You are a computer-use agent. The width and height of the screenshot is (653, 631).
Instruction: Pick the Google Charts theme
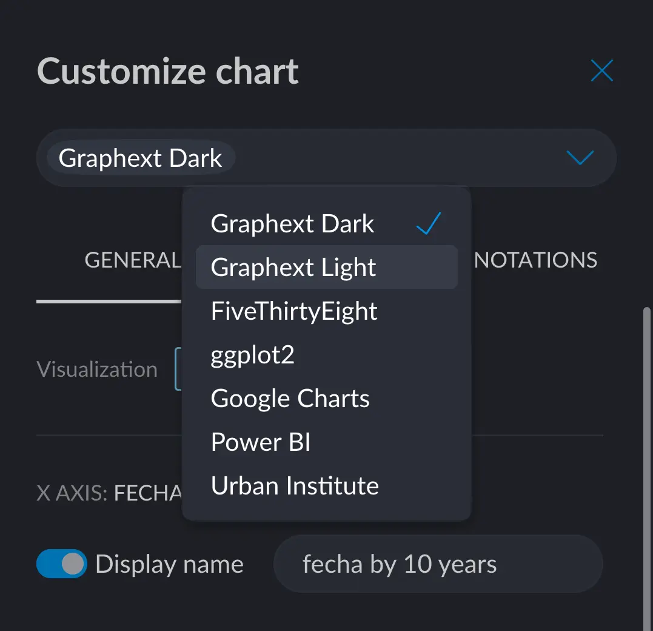[290, 398]
